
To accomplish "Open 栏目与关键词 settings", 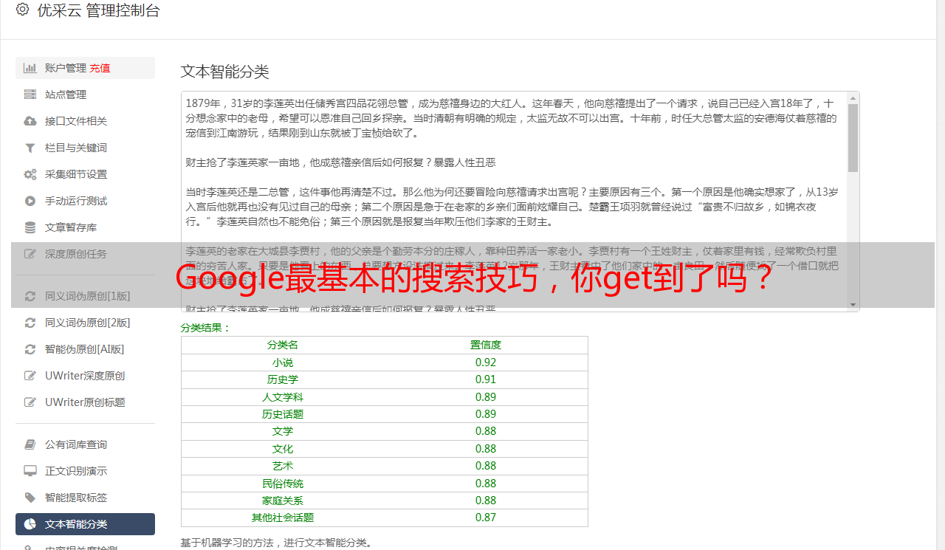I will [85, 148].
